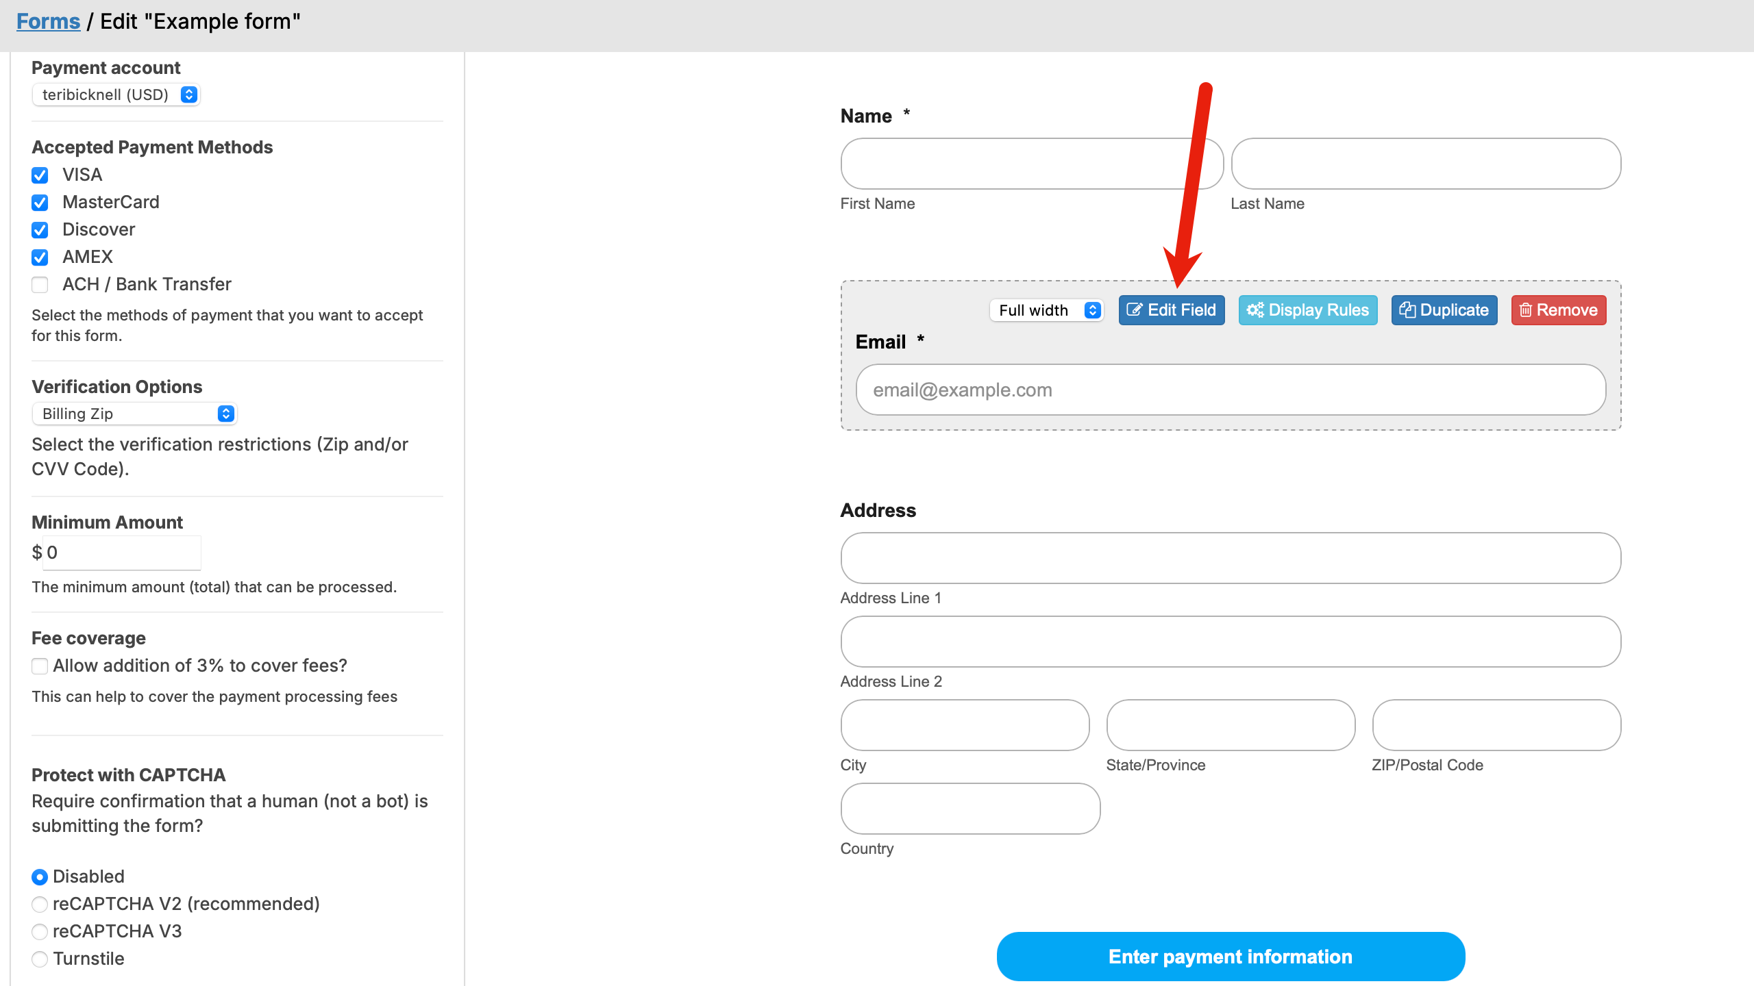Image resolution: width=1754 pixels, height=986 pixels.
Task: Enable ACH / Bank Transfer checkbox
Action: click(40, 285)
